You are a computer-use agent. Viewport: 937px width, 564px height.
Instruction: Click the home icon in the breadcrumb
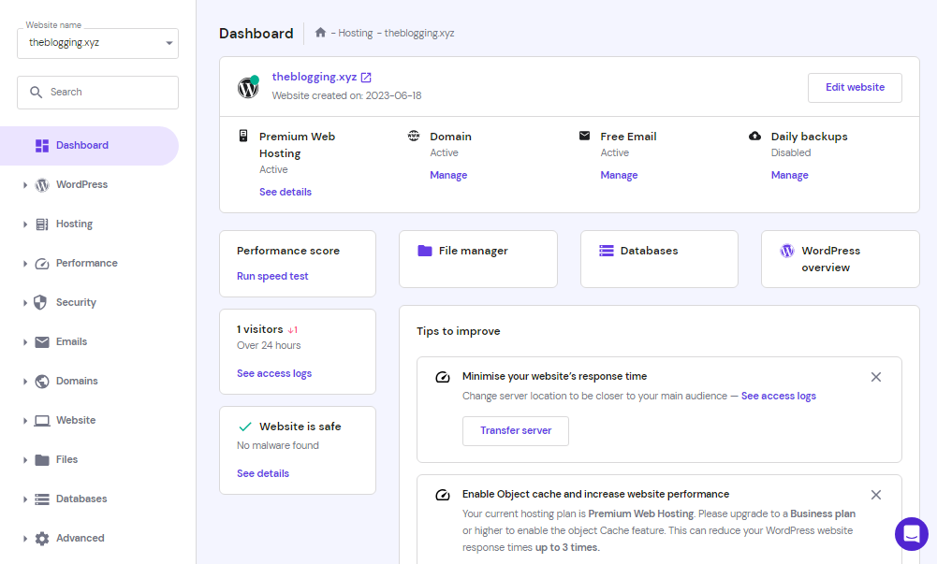(x=321, y=32)
